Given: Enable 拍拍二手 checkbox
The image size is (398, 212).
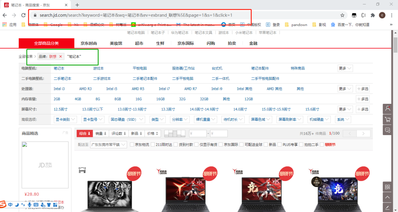Looking at the screenshot, I should [x=301, y=145].
